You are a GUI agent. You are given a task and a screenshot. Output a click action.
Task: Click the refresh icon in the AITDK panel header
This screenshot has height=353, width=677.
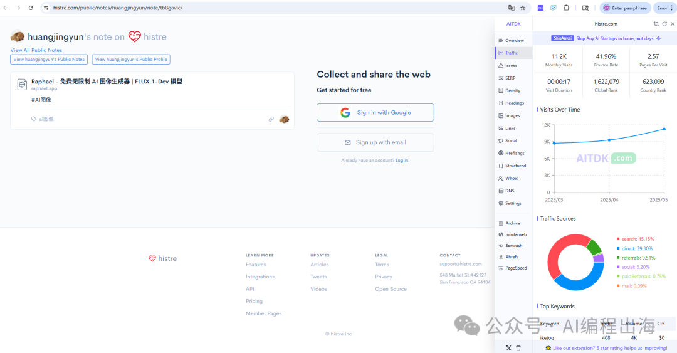(664, 24)
